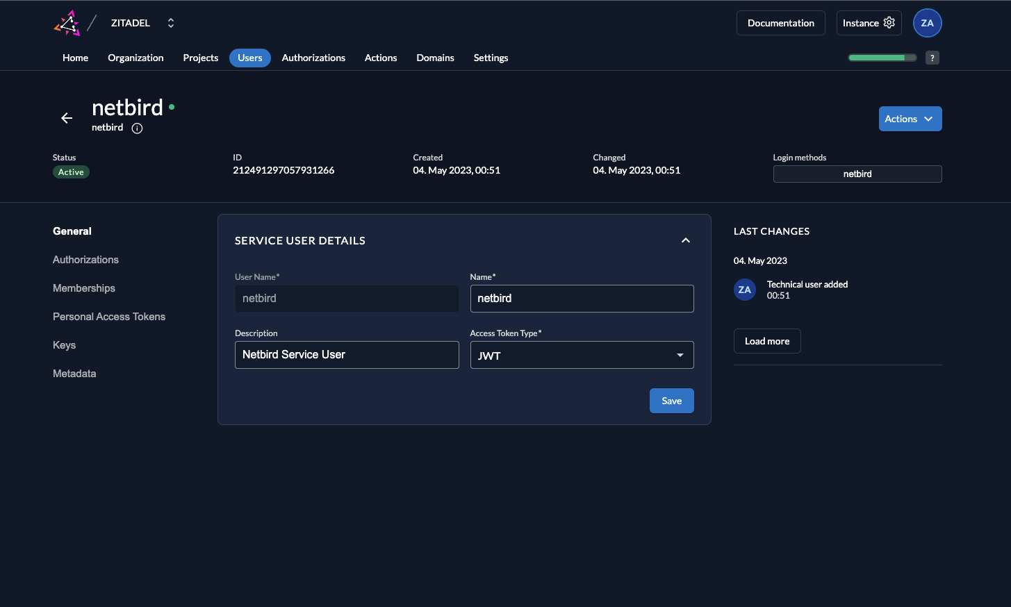Click the Changed date value
This screenshot has height=607, width=1011.
pyautogui.click(x=636, y=170)
